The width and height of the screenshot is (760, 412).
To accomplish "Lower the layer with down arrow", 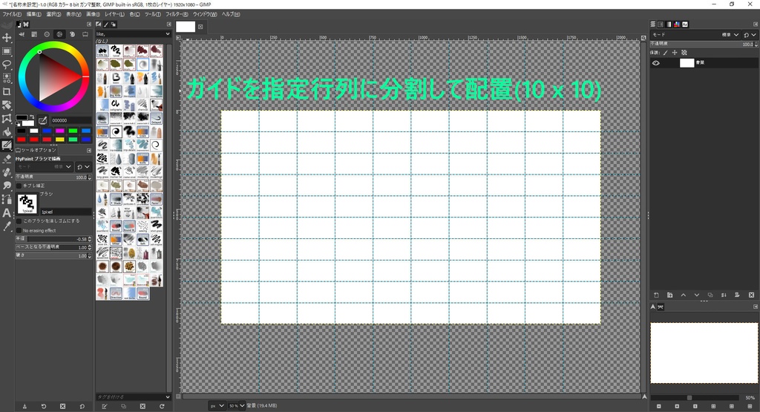I will (x=697, y=295).
